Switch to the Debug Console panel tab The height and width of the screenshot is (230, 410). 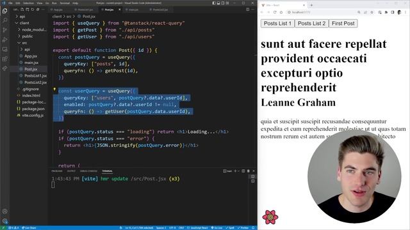coord(88,171)
